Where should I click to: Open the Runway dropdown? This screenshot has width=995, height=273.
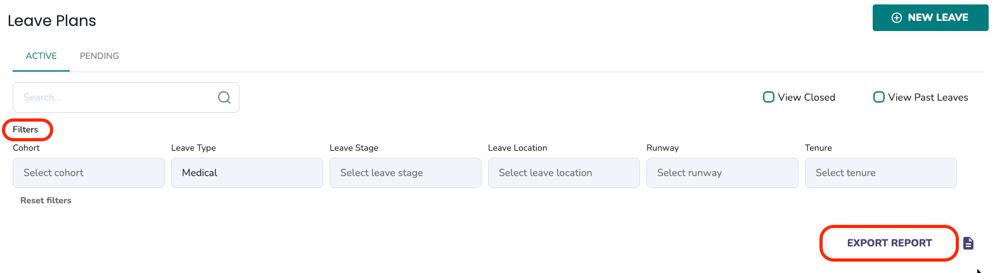point(722,173)
